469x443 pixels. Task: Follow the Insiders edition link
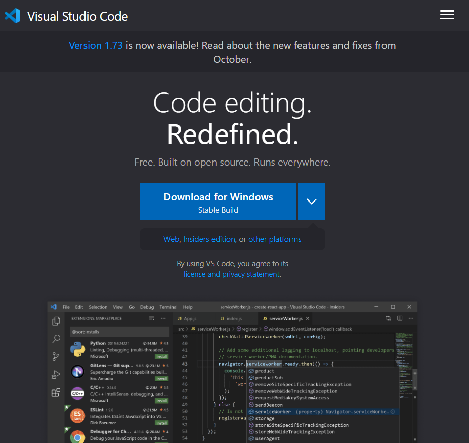tap(209, 239)
